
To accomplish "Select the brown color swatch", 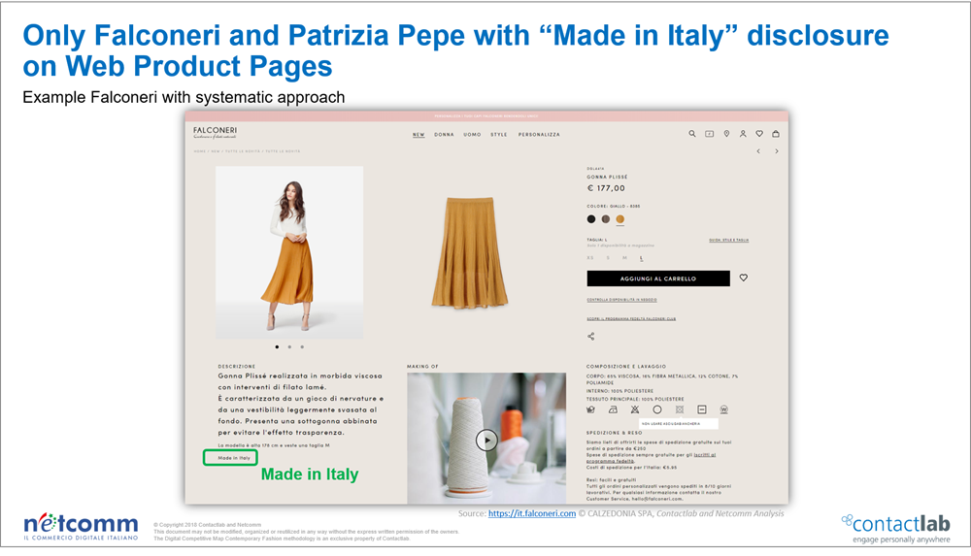I will [x=606, y=219].
